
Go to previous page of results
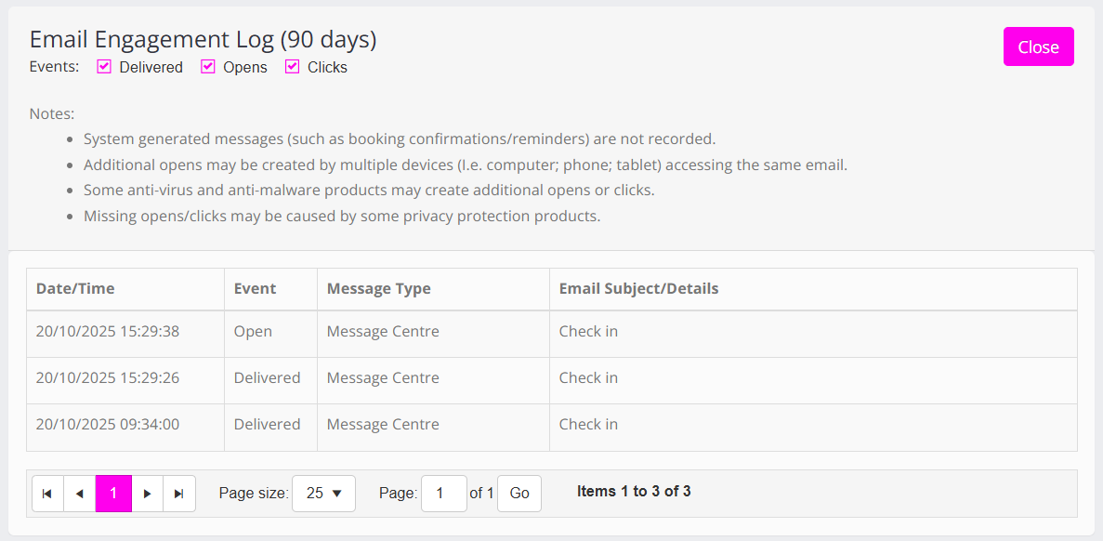(79, 494)
